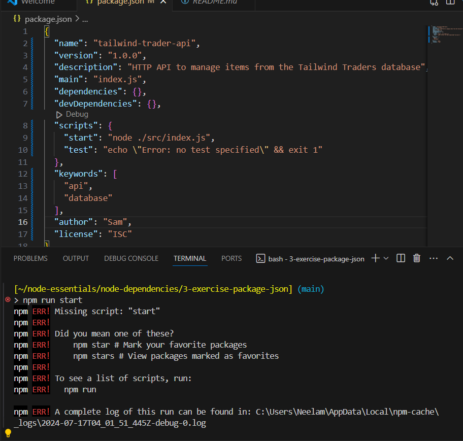Open the PORTS panel tab
This screenshot has height=441, width=463.
[x=231, y=259]
